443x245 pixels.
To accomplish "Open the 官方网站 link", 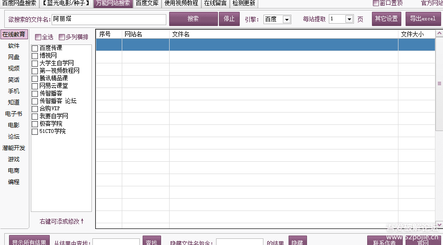I will pyautogui.click(x=432, y=3).
